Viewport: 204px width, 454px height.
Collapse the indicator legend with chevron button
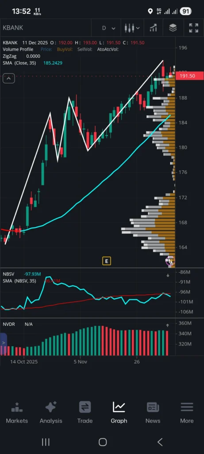tap(9, 78)
